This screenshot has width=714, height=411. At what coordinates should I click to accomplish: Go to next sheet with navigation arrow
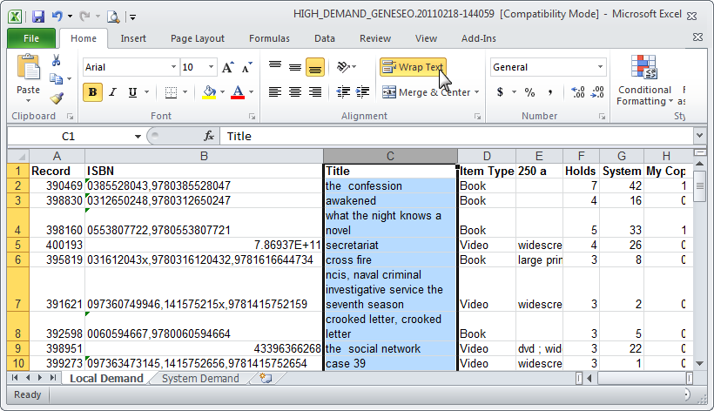40,378
